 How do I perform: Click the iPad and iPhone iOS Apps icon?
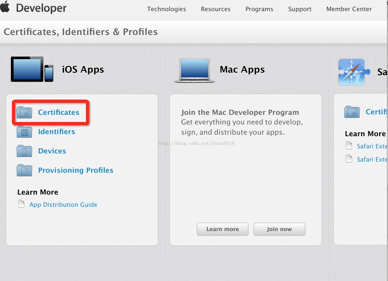point(32,69)
